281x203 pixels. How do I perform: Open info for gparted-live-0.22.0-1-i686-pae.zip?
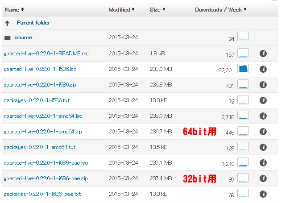(x=263, y=178)
